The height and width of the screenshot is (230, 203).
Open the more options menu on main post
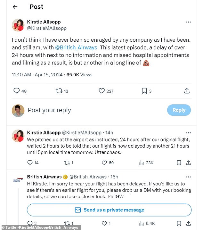(188, 22)
